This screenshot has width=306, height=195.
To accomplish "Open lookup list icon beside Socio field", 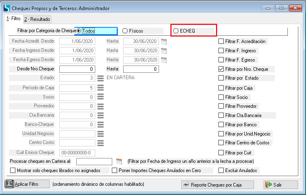I will point(101,97).
